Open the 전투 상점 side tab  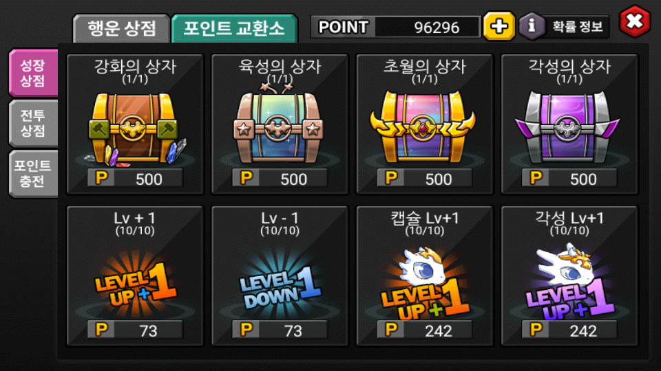(33, 123)
